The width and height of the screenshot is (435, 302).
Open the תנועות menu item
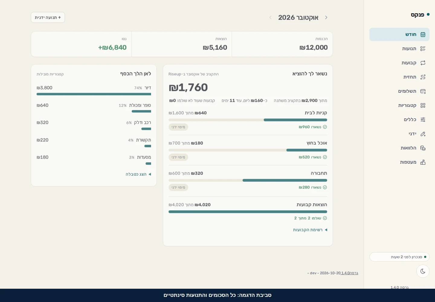tap(399, 49)
